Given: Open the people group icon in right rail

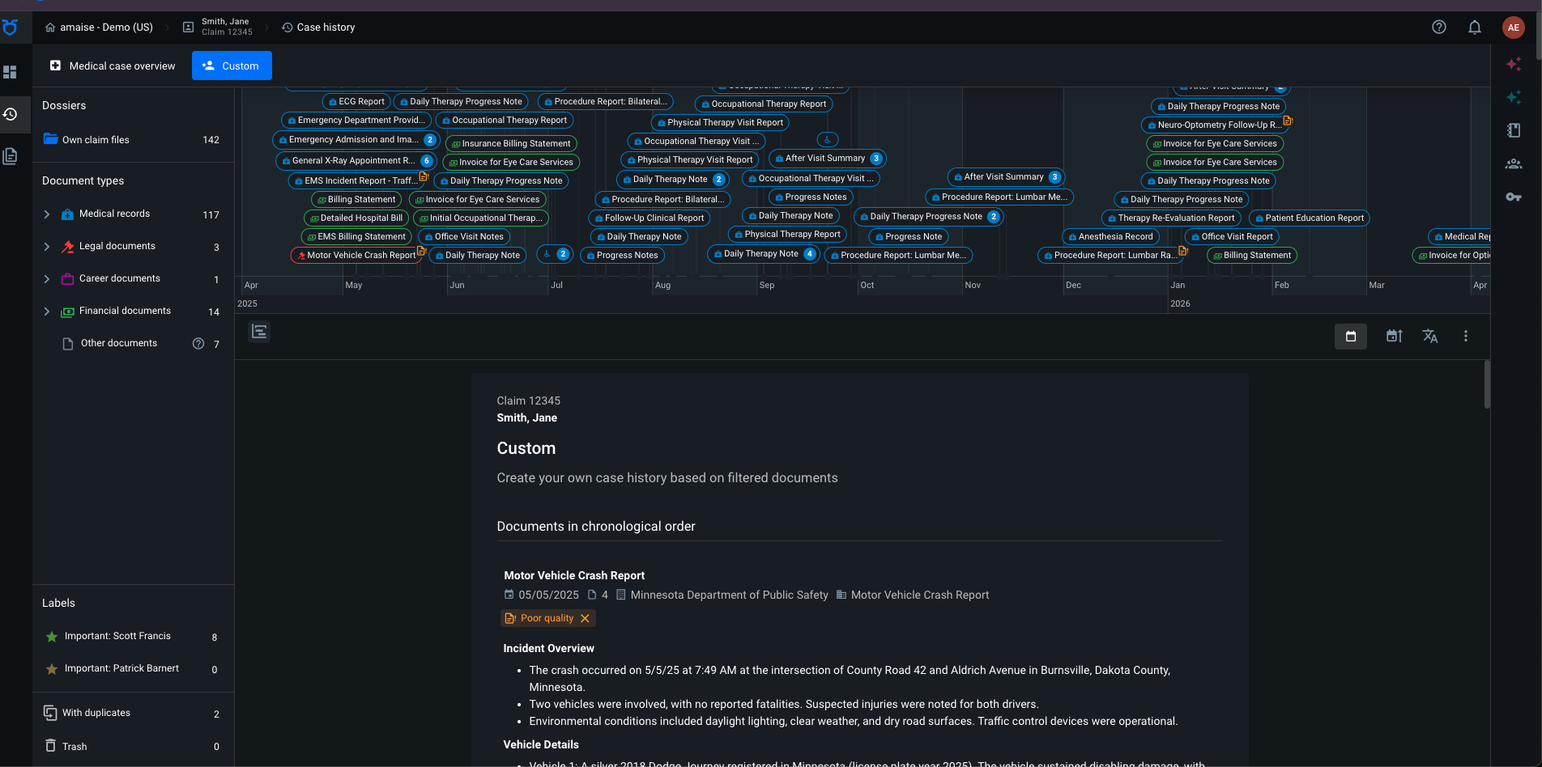Looking at the screenshot, I should 1513,163.
